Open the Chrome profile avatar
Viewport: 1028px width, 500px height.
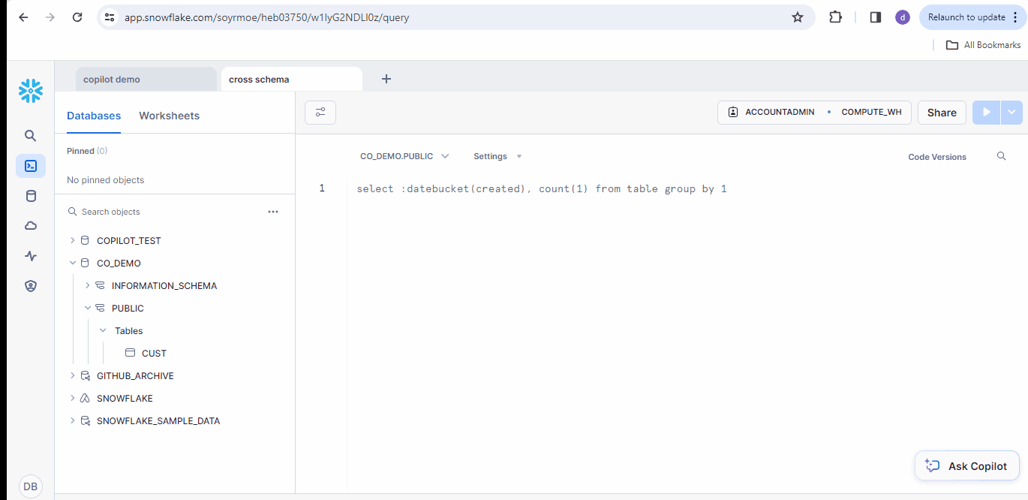(x=903, y=17)
